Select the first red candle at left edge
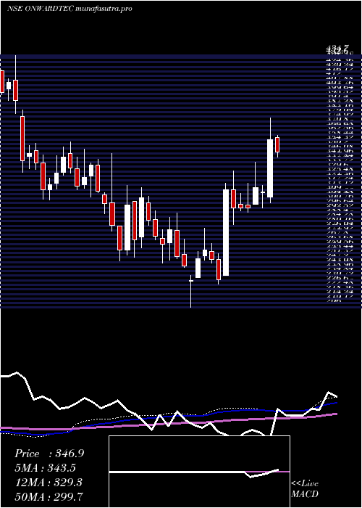This screenshot has width=362, height=508. (x=2, y=81)
